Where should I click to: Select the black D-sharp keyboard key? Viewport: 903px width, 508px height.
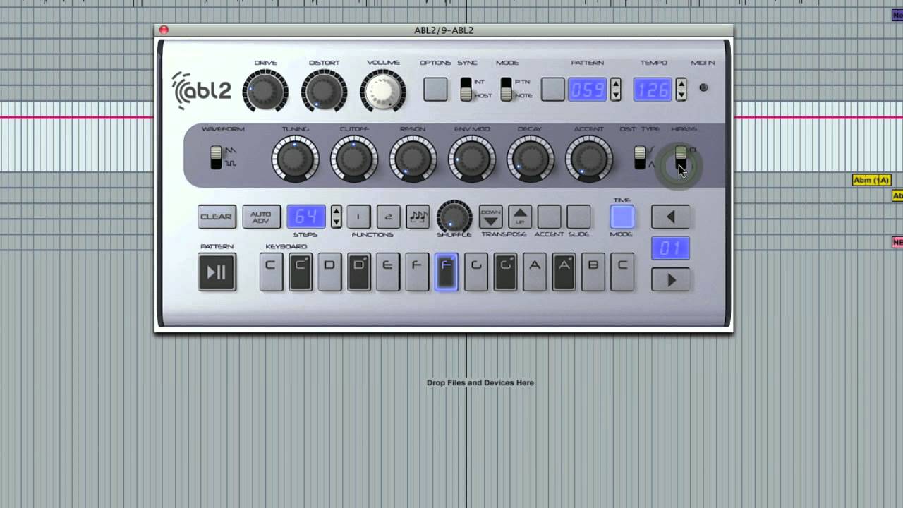pyautogui.click(x=358, y=272)
